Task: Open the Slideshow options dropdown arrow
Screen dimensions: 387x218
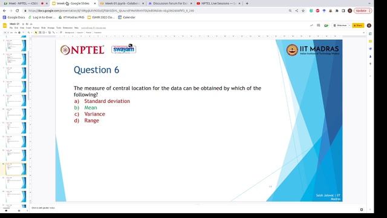Action: click(350, 25)
